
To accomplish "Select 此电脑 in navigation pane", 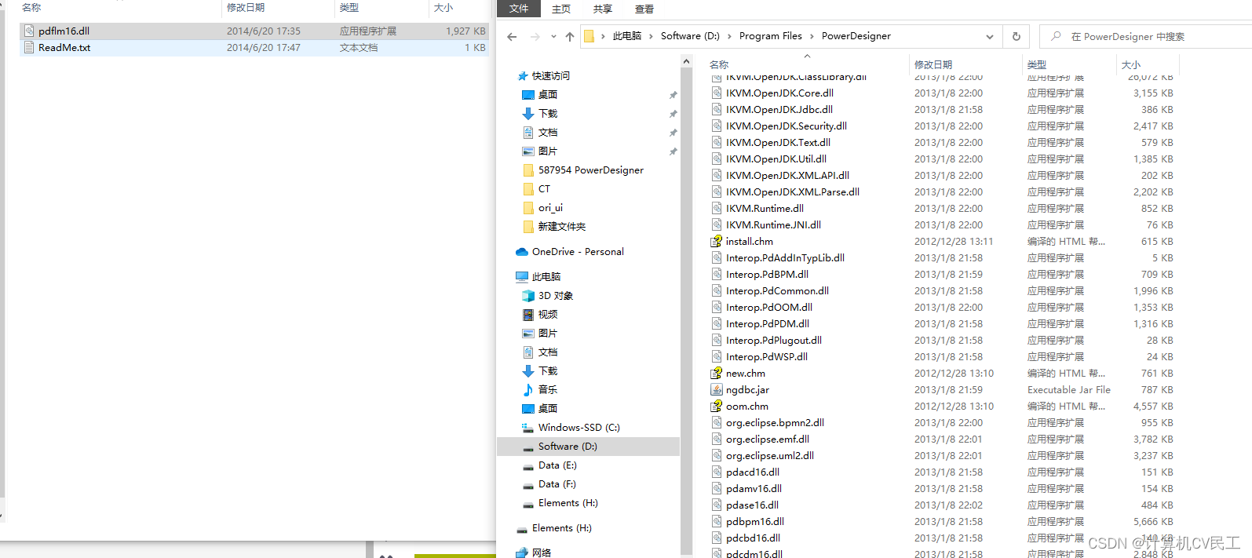I will pos(546,277).
